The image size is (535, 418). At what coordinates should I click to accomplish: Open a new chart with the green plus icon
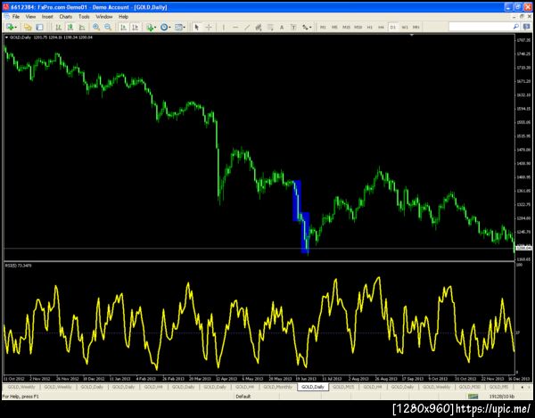point(10,27)
